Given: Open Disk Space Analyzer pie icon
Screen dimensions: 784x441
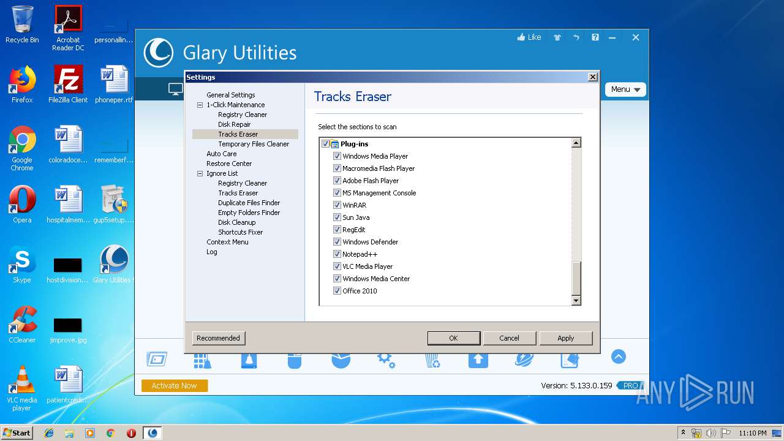Looking at the screenshot, I should pyautogui.click(x=341, y=360).
